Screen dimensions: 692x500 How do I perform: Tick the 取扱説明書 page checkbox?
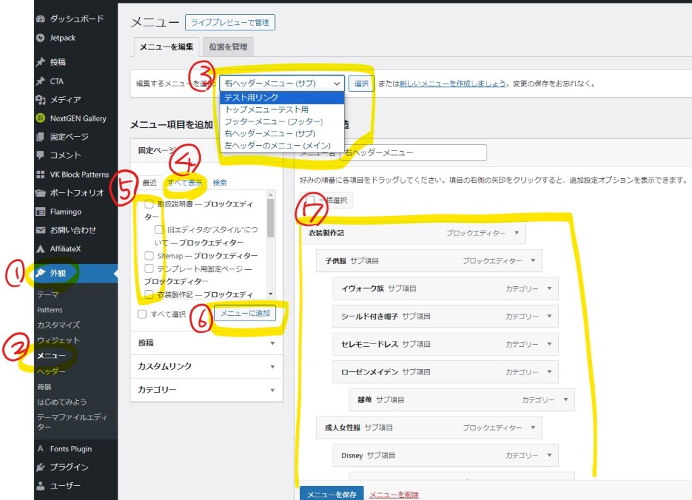(x=149, y=204)
